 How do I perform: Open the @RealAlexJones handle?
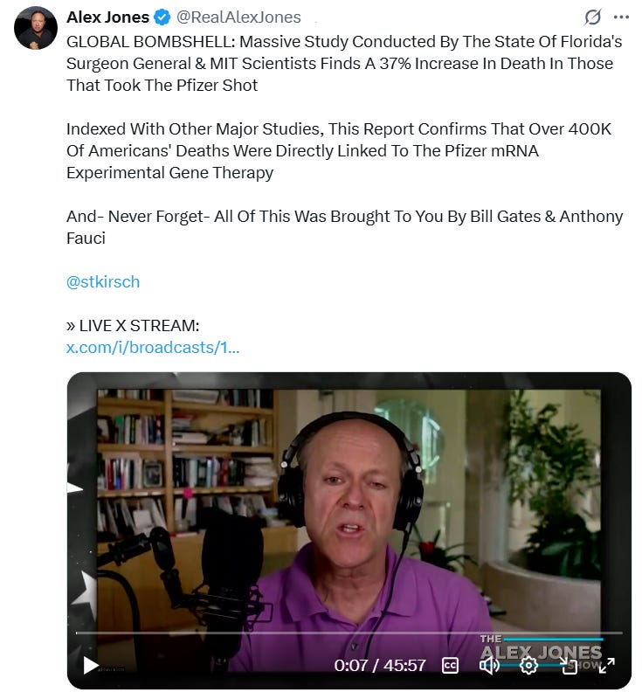coord(238,17)
